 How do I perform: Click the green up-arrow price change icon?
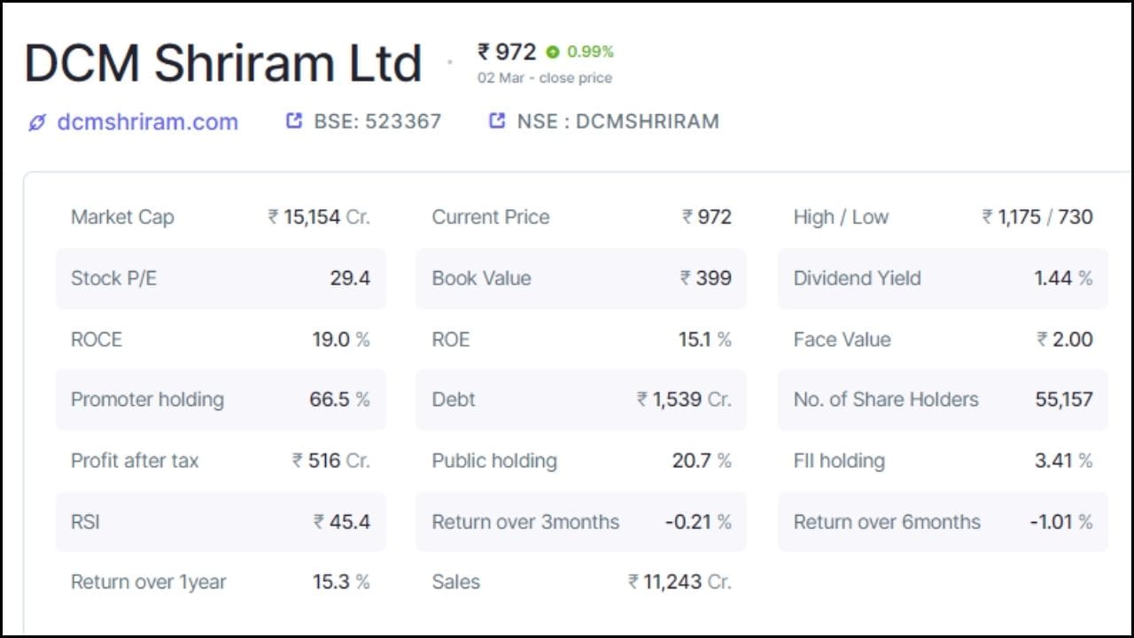(x=551, y=52)
